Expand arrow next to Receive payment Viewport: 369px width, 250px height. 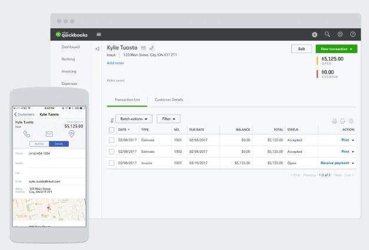[353, 163]
